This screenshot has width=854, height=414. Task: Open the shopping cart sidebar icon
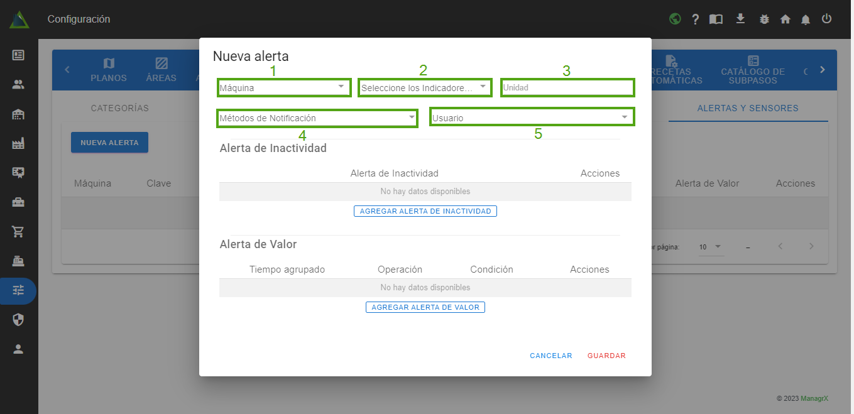pos(18,232)
